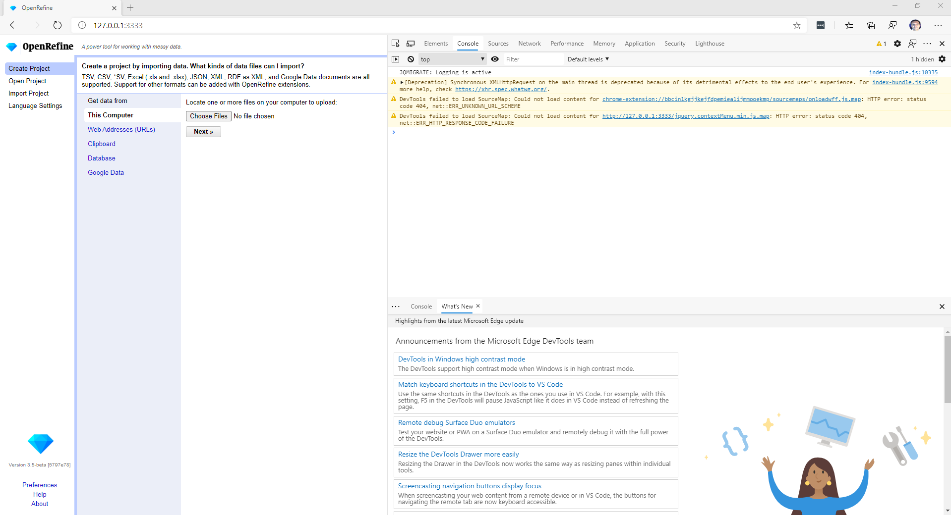Click the browser address bar

[x=439, y=25]
